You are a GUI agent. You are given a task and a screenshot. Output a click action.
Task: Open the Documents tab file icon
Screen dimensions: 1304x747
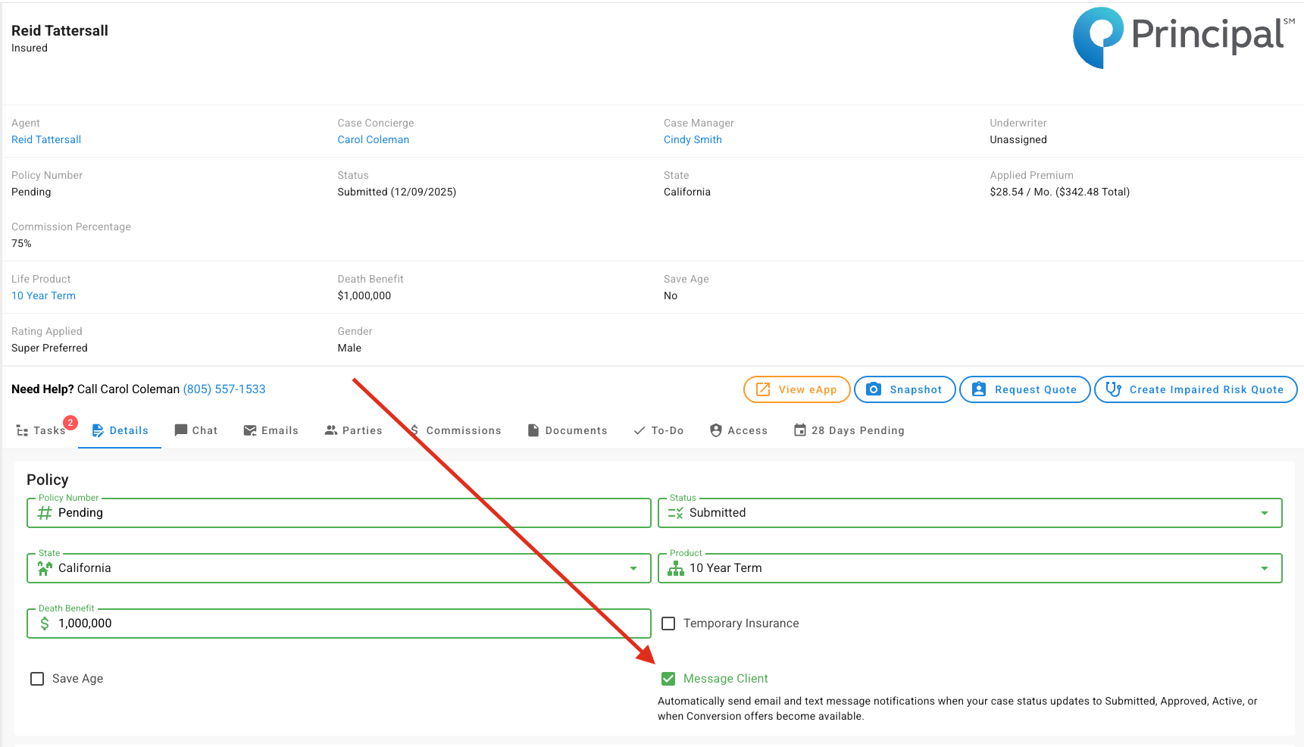(533, 430)
